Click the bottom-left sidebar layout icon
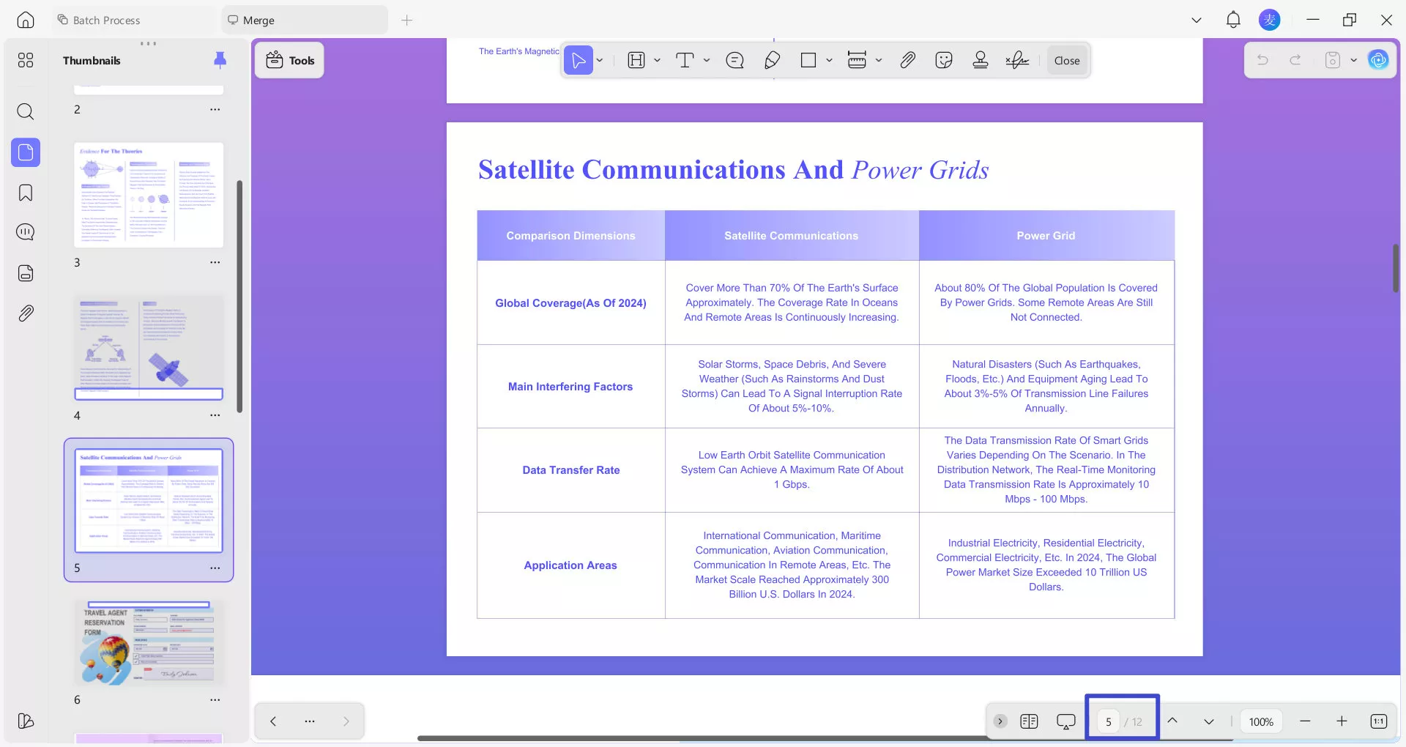 (26, 721)
